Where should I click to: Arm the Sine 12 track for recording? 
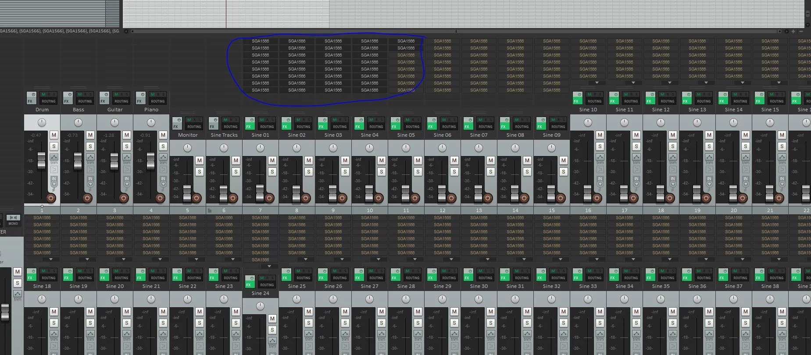670,198
